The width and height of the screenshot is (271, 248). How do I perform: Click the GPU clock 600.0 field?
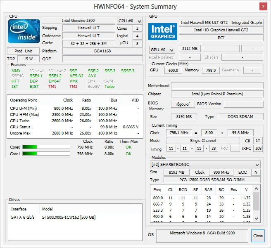[x=173, y=71]
